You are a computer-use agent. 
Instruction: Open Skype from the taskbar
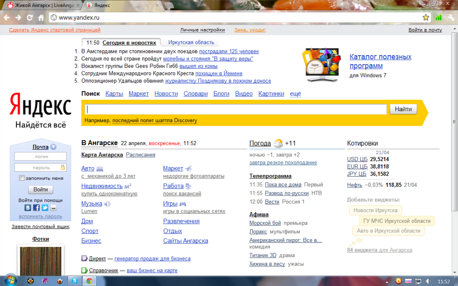75,281
